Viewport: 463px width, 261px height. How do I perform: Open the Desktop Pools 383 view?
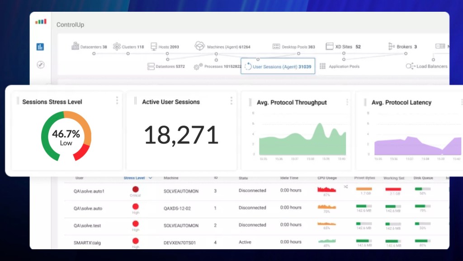[298, 47]
